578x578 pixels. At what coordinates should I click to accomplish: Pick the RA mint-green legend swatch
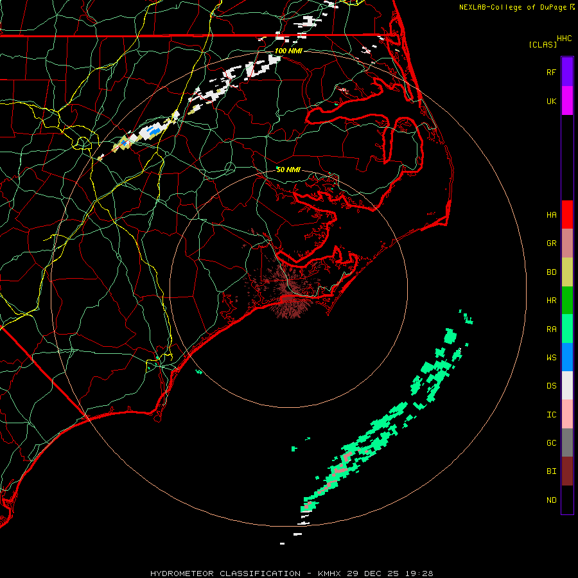pyautogui.click(x=567, y=329)
